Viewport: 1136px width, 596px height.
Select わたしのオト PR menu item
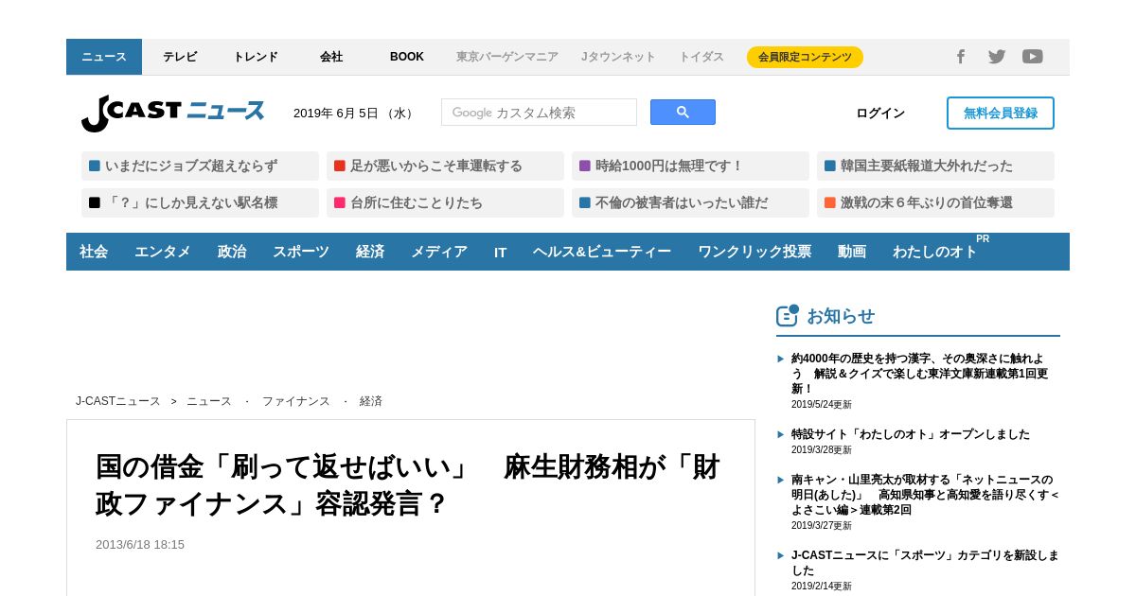[x=937, y=252]
